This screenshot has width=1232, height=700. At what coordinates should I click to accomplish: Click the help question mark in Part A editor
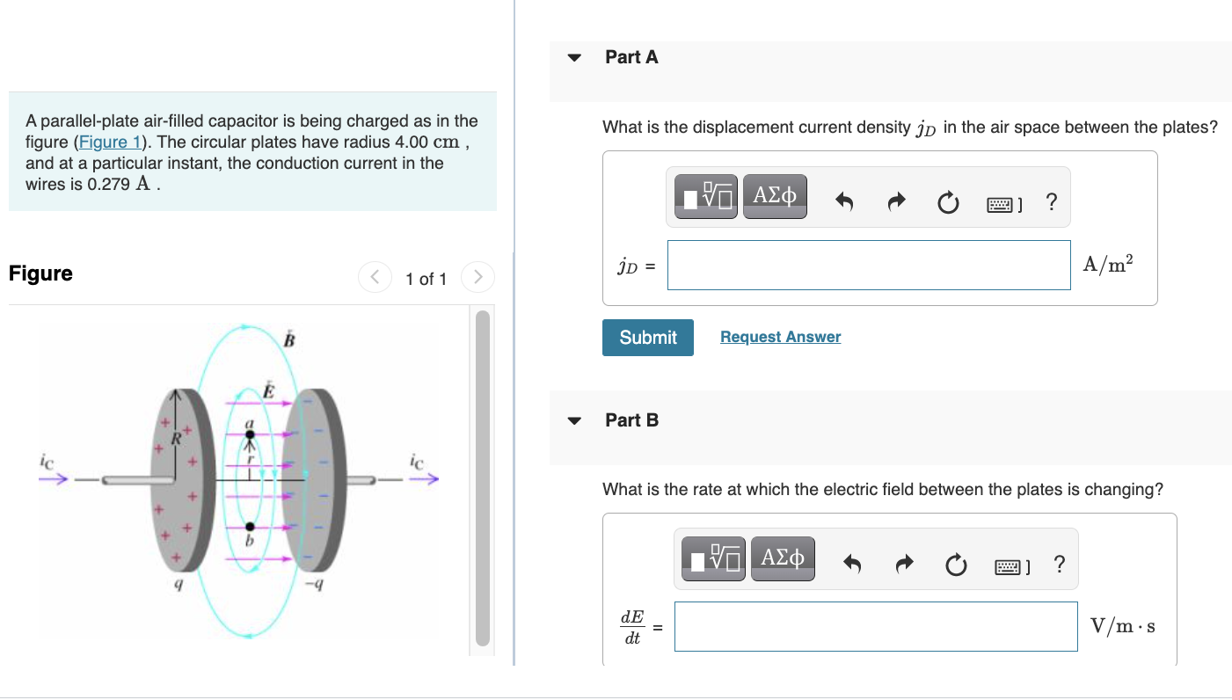point(1051,201)
